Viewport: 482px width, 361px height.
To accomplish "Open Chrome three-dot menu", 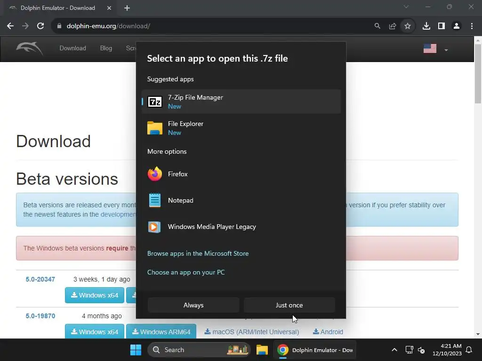I will click(472, 26).
